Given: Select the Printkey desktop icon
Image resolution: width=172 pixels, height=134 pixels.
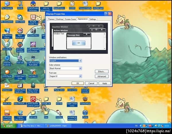Looking at the screenshot, I should point(59,114).
